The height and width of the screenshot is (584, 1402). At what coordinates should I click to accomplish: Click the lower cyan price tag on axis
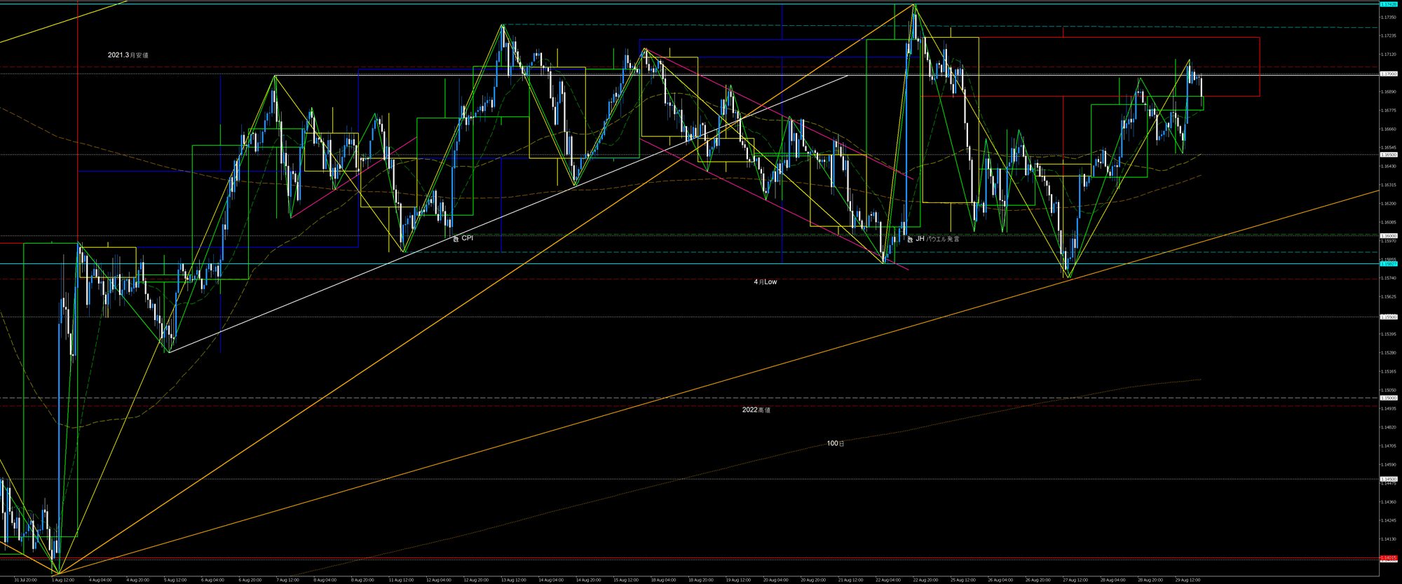[1388, 264]
